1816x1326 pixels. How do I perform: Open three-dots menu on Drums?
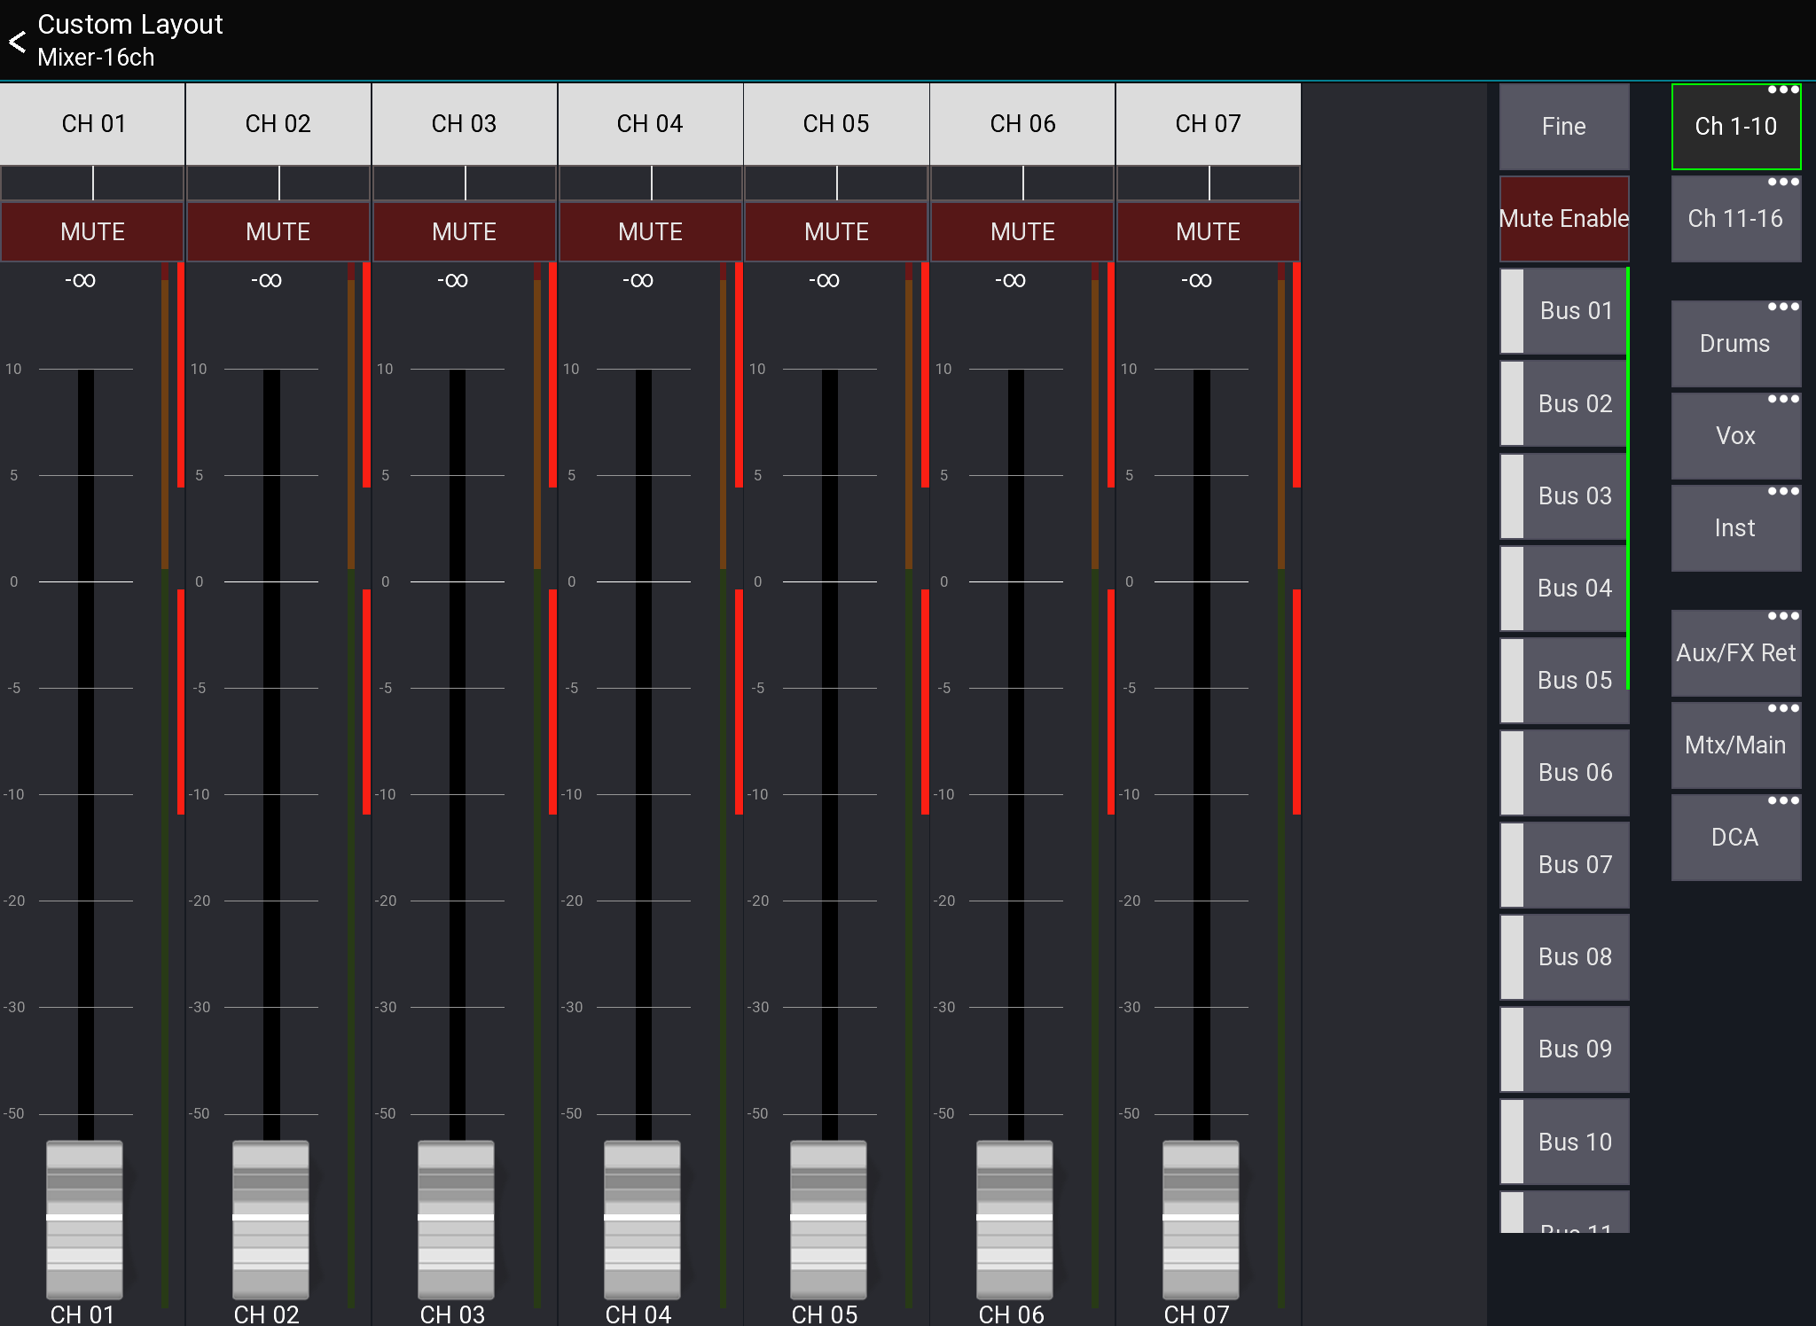1782,307
